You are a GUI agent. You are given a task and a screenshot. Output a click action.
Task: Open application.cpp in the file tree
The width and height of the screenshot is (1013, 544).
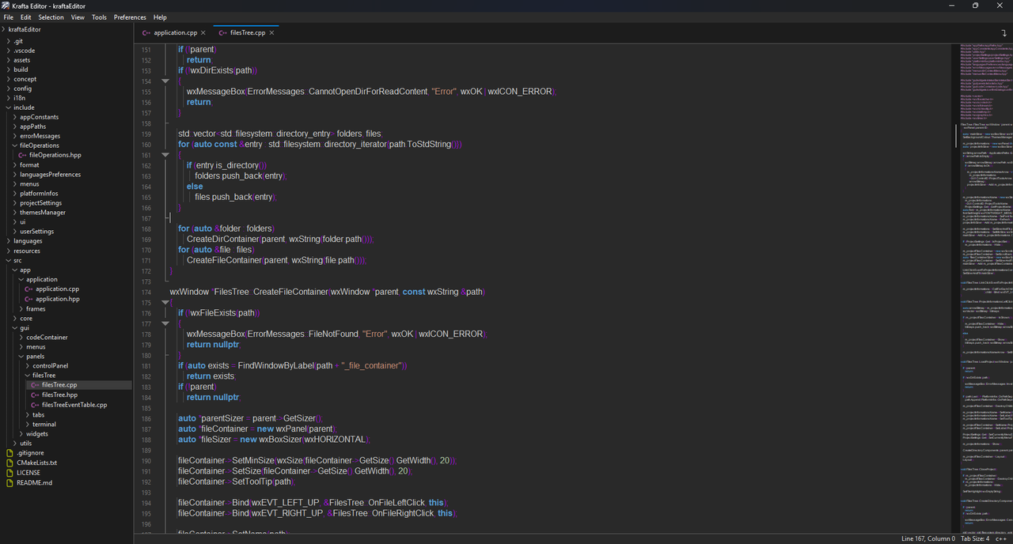click(57, 289)
